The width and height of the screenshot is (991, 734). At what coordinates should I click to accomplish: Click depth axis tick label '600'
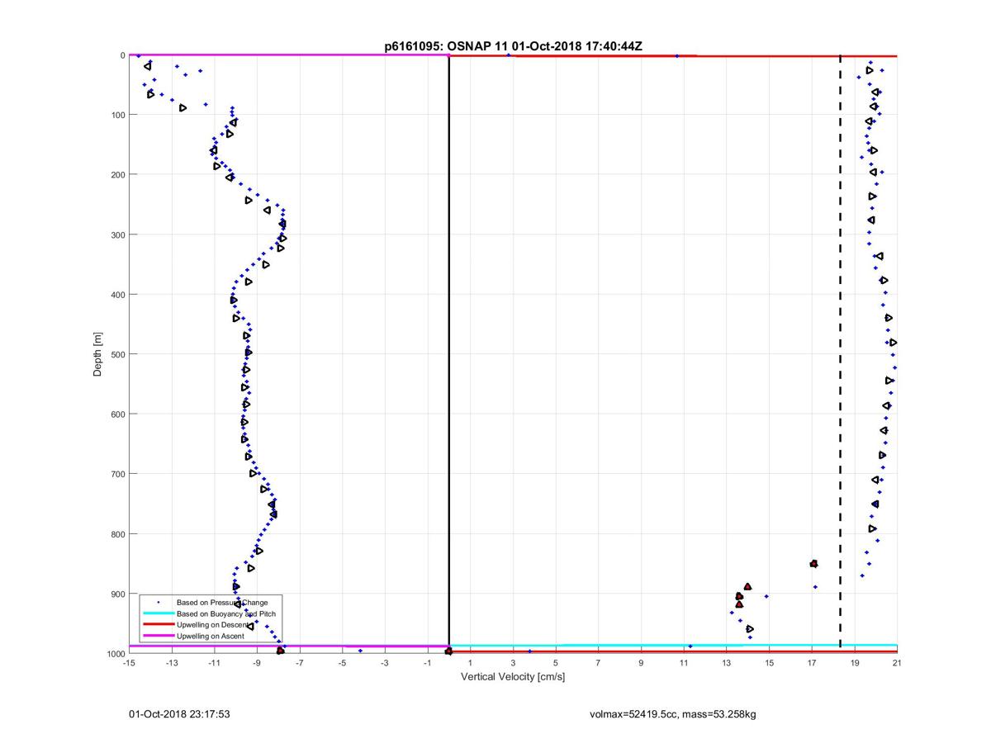[x=118, y=414]
